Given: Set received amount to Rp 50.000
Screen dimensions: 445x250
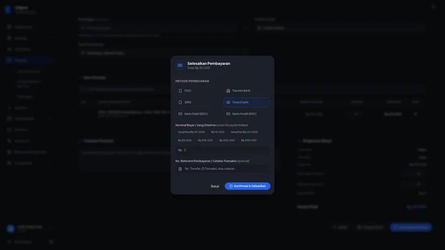Looking at the screenshot, I should pos(185,140).
